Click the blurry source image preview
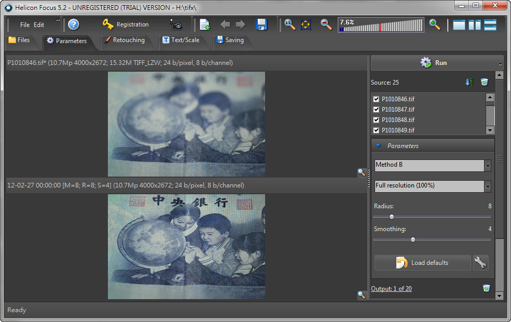 (186, 124)
